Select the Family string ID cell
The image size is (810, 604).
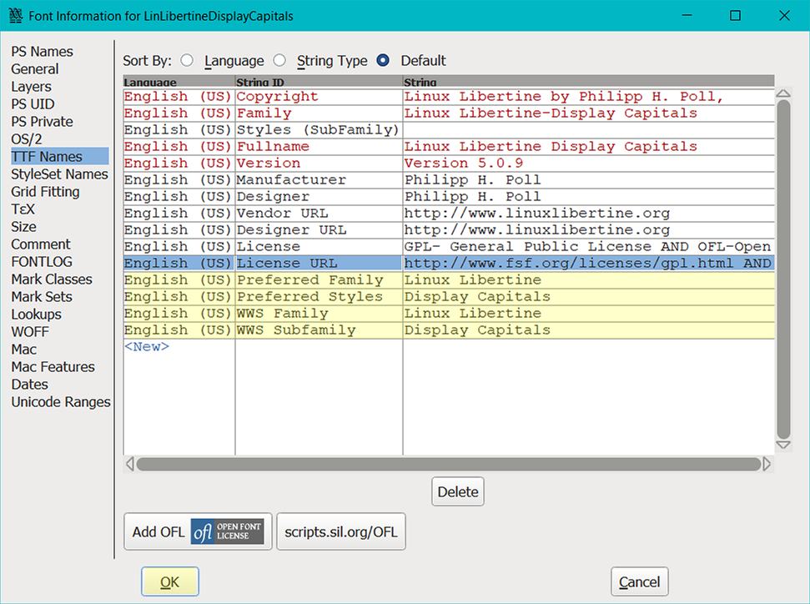click(x=319, y=113)
